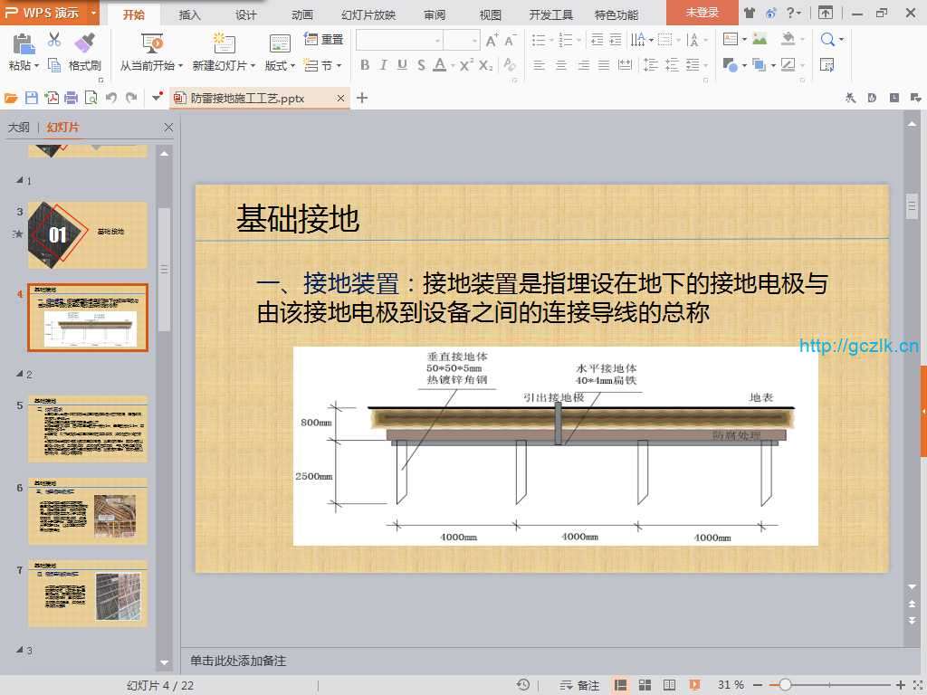Click the 未登录 login button
927x695 pixels.
[702, 13]
